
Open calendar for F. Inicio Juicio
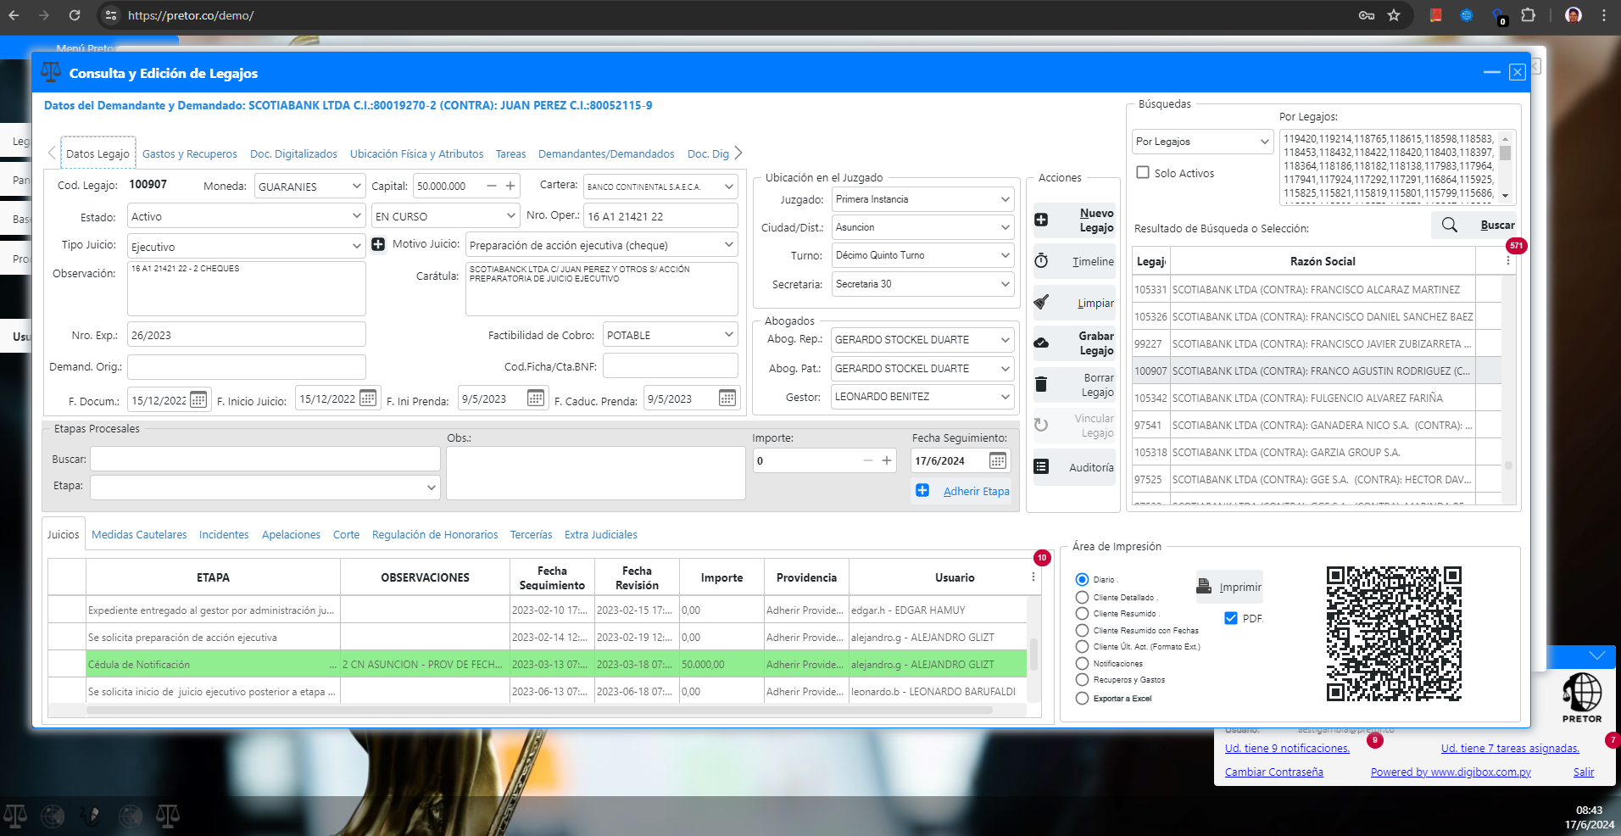368,398
